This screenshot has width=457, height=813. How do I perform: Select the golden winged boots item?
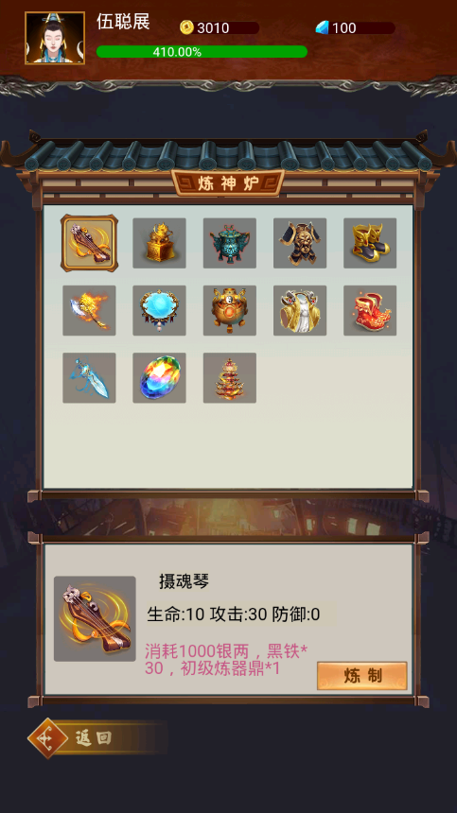[370, 243]
